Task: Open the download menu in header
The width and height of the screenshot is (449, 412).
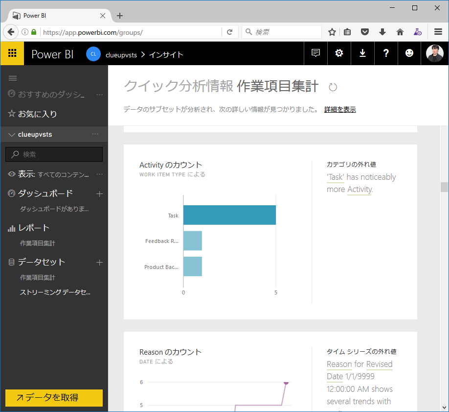Action: 362,53
